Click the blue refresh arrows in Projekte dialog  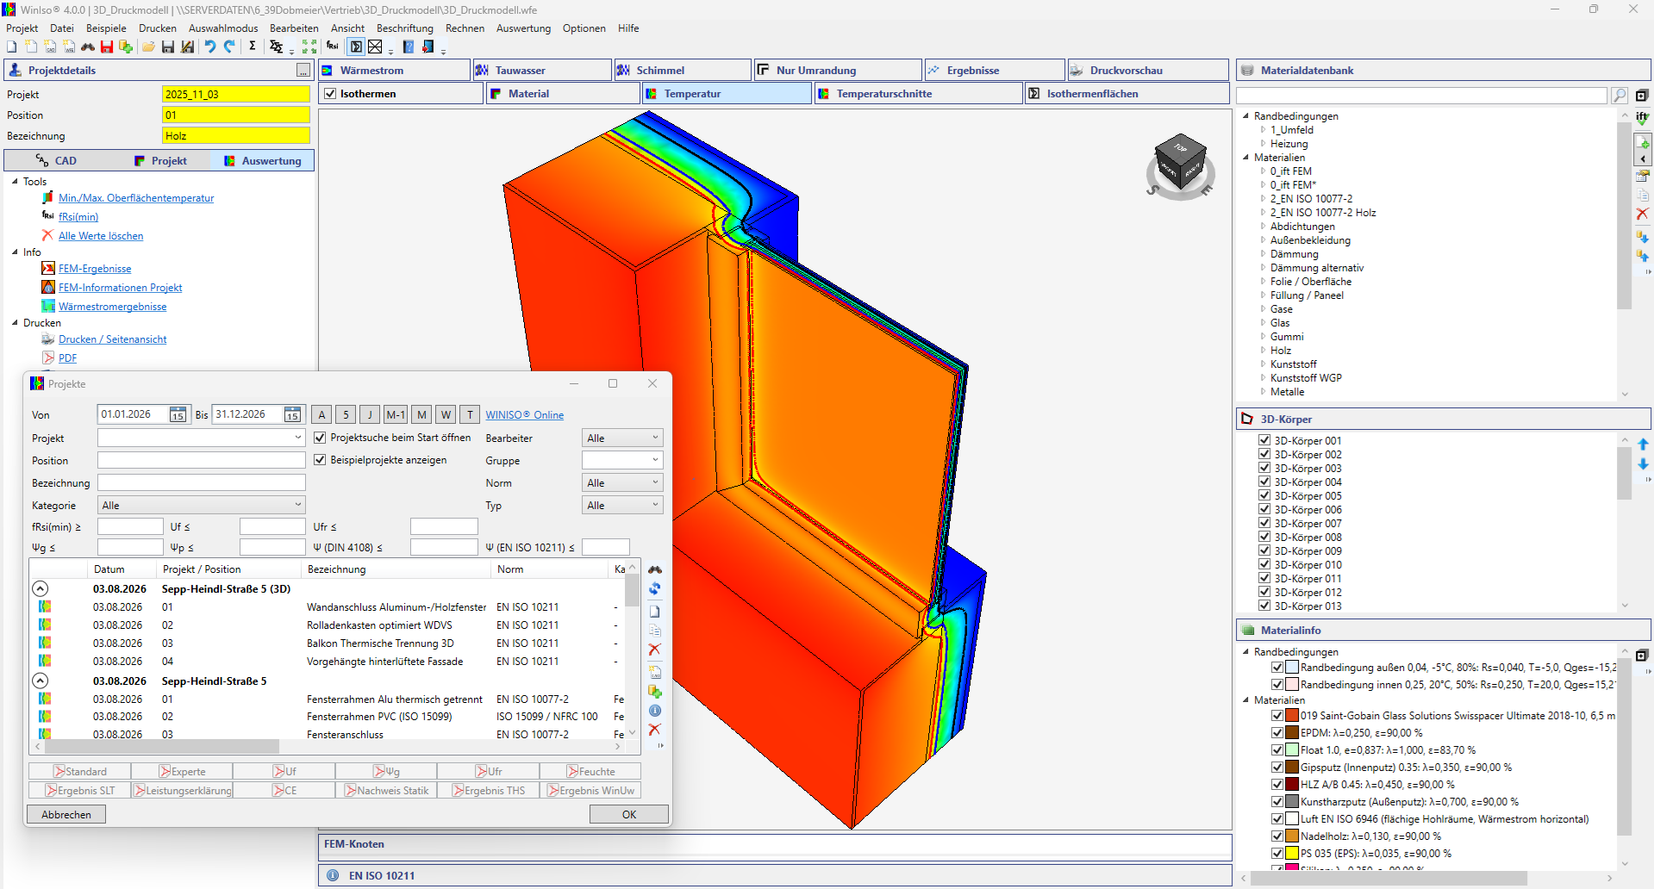pos(655,588)
